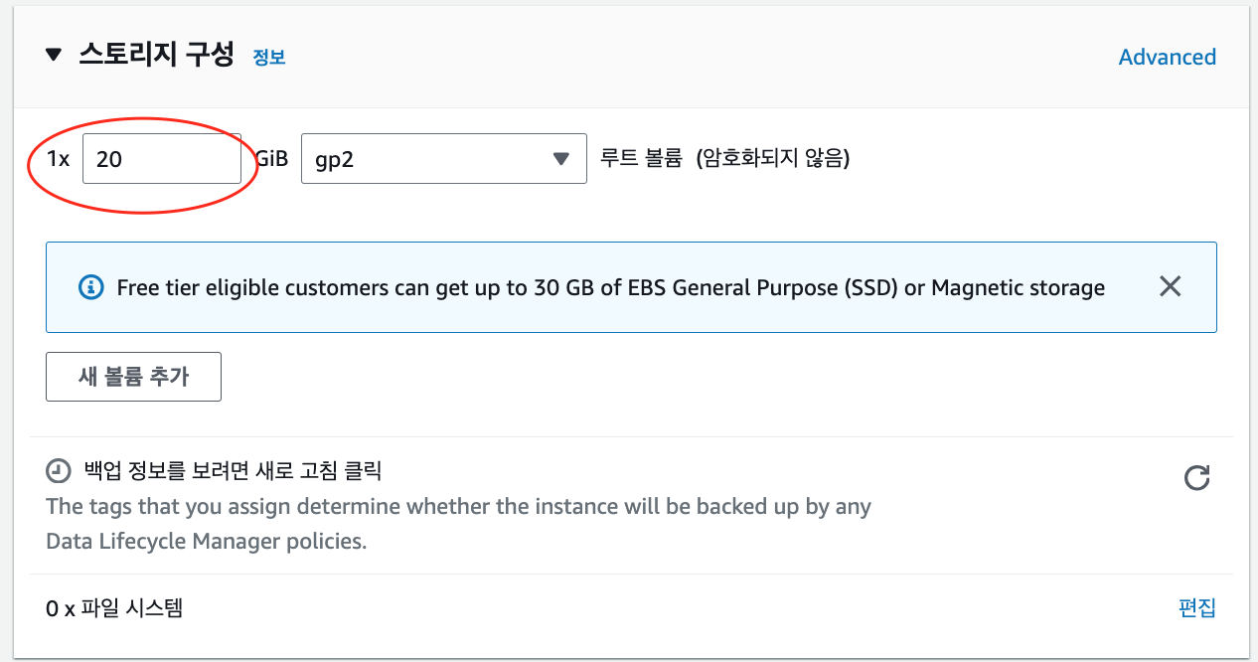Viewport: 1258px width, 662px height.
Task: Click the (암호화되지 않음) encryption status text
Action: point(772,157)
